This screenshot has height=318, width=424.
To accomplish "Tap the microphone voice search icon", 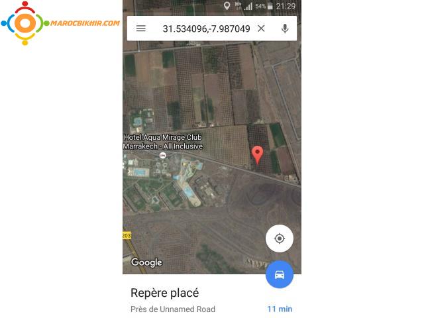I will coord(285,28).
